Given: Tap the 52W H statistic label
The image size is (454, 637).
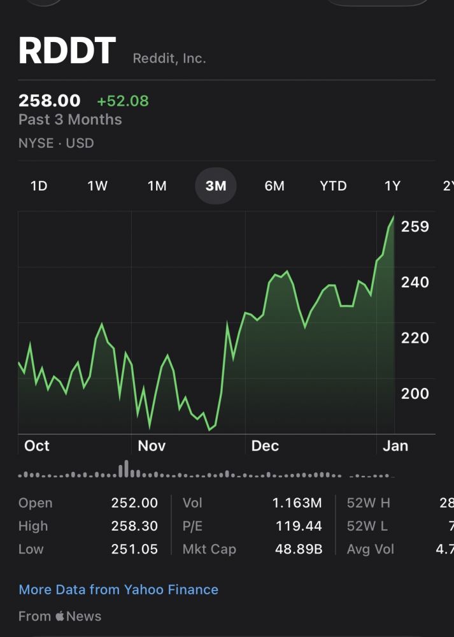Looking at the screenshot, I should coord(368,503).
